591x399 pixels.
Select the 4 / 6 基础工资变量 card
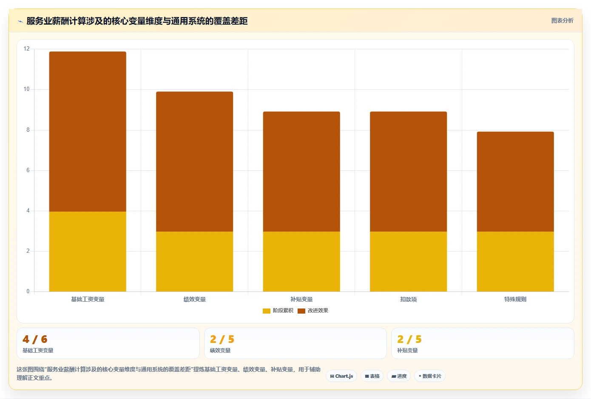(x=108, y=343)
